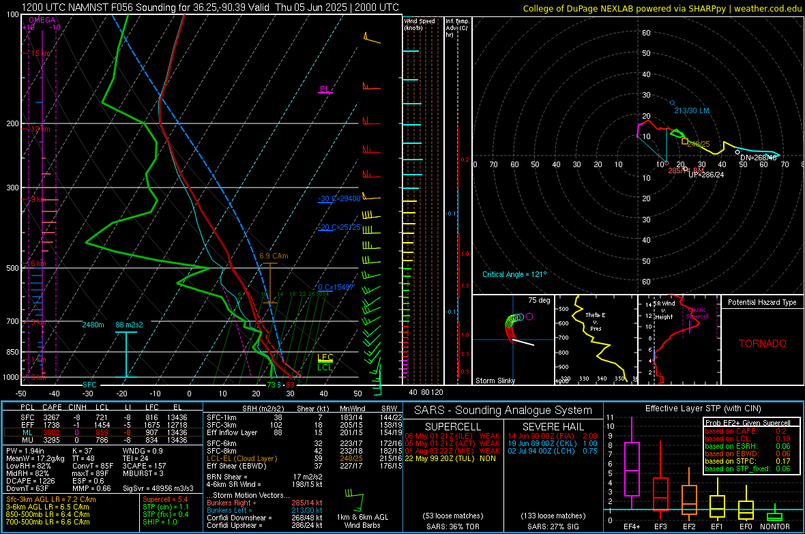Click the Effective Layer STP (with CIN) title
This screenshot has height=534, width=805.
[x=703, y=409]
